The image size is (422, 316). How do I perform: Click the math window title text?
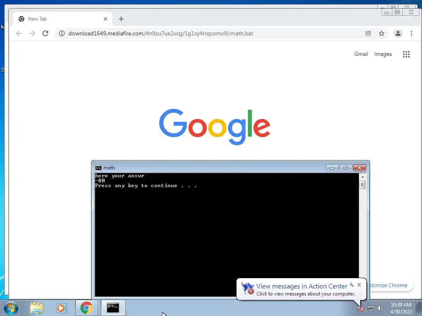109,168
